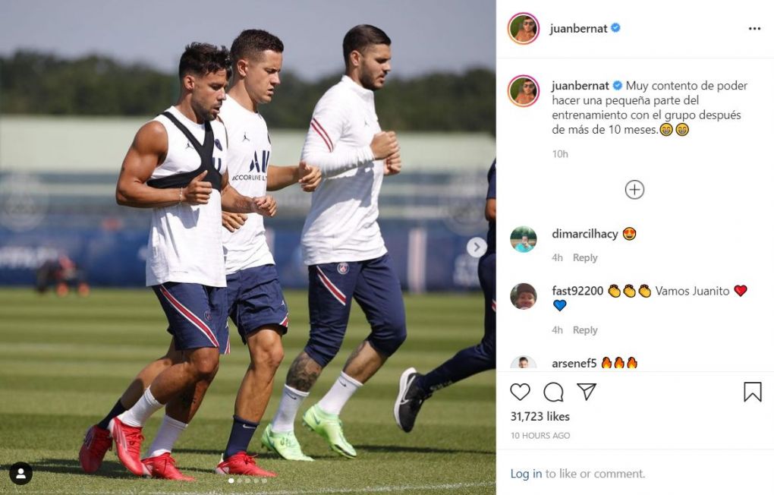
Task: Open the three-dot more options menu
Action: point(755,29)
